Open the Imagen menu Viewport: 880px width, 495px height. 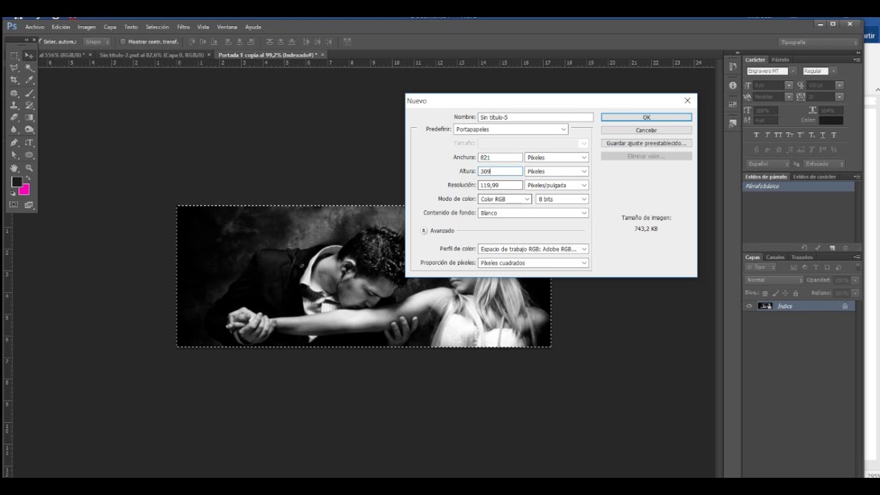[87, 27]
